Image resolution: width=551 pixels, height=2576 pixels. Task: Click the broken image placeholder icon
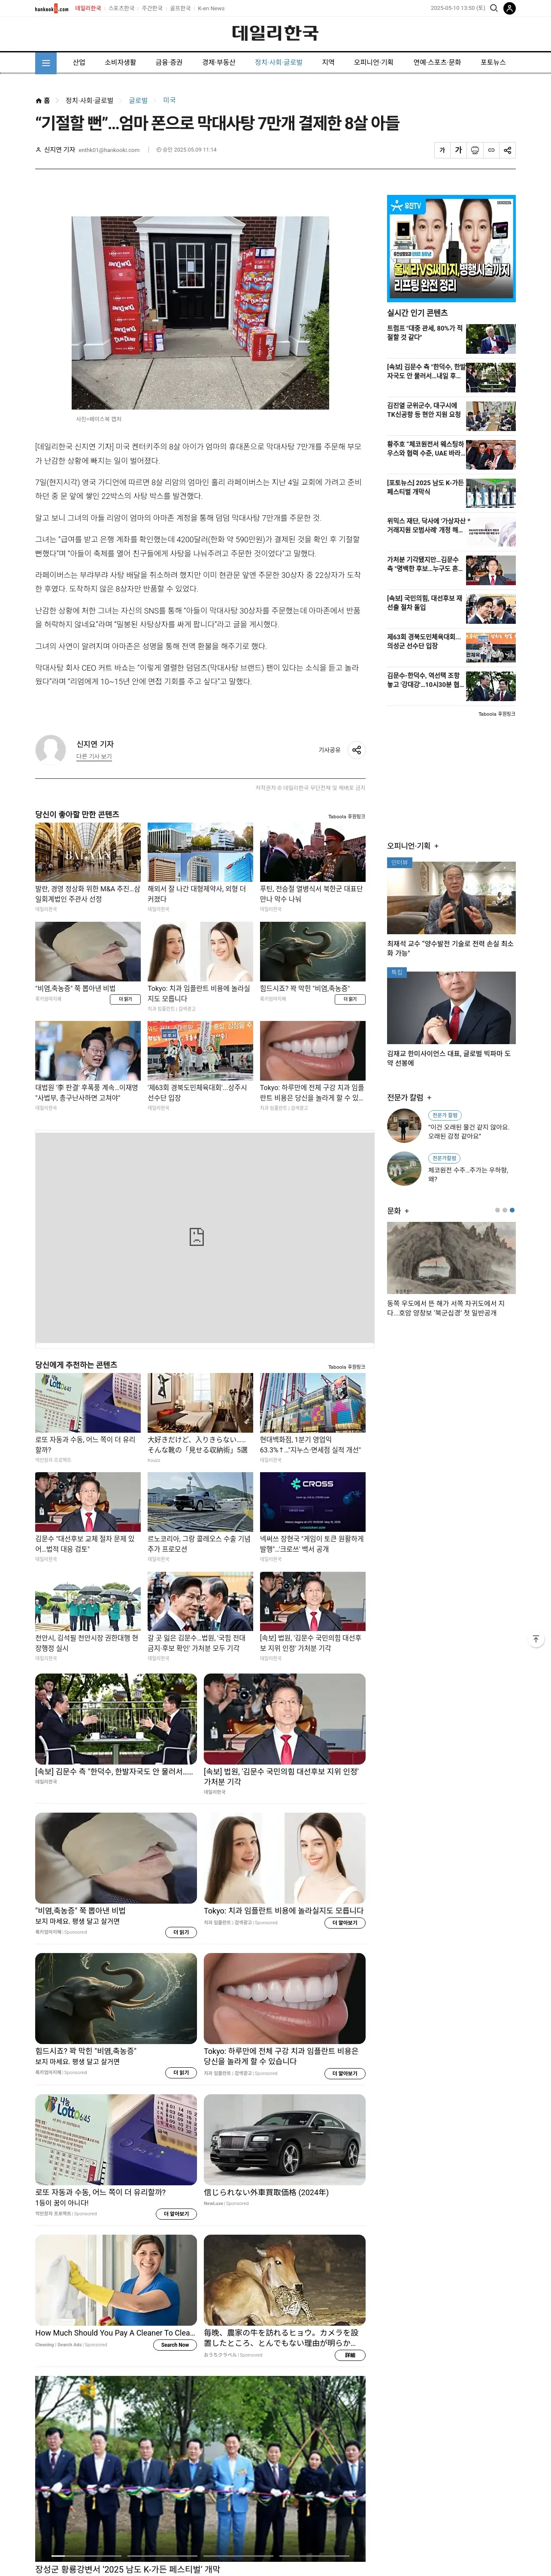click(x=197, y=1237)
